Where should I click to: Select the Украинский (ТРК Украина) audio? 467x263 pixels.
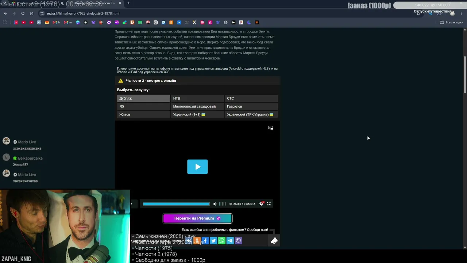(251, 114)
